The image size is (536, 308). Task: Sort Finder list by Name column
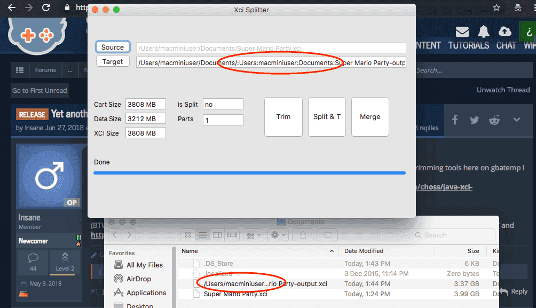pyautogui.click(x=258, y=251)
